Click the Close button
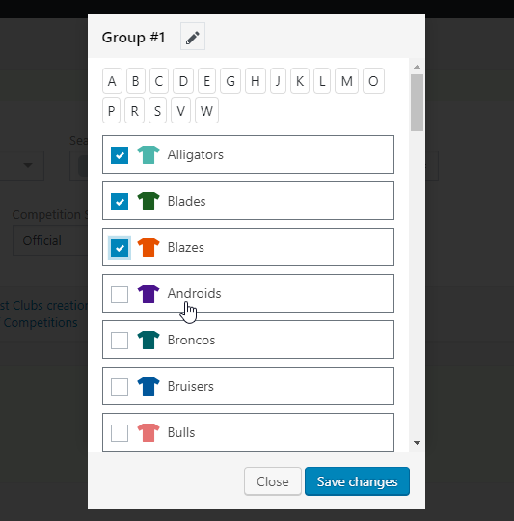 point(273,481)
